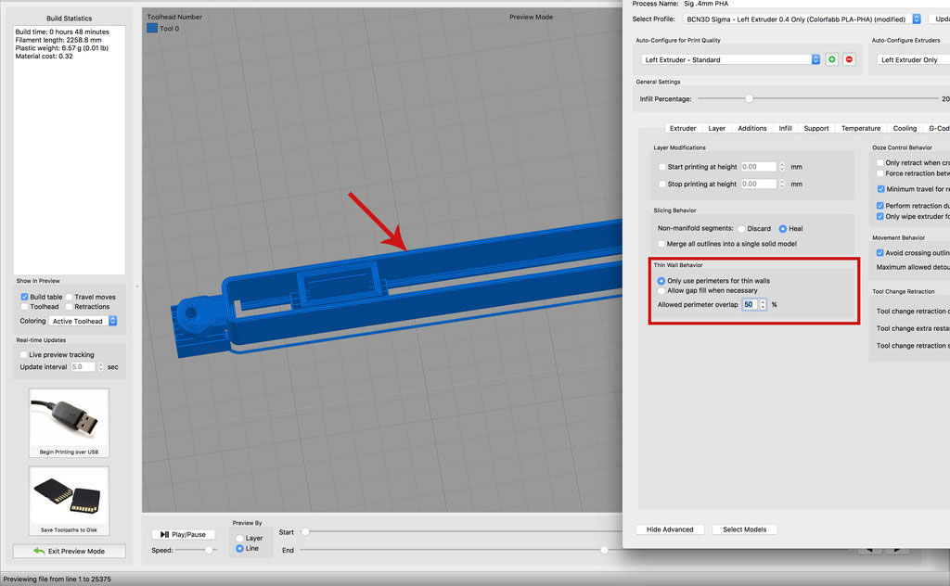Expand the Select Profile dropdown
The image size is (950, 586).
pyautogui.click(x=916, y=19)
